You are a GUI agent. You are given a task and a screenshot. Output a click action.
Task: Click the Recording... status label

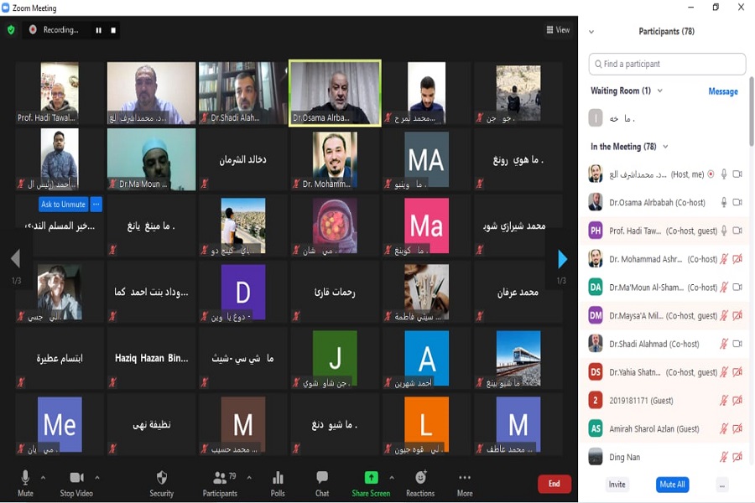[x=60, y=30]
